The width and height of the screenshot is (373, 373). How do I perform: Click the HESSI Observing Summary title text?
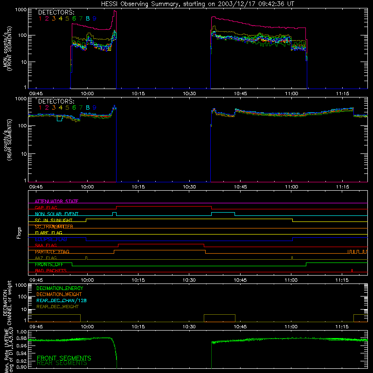[198, 4]
